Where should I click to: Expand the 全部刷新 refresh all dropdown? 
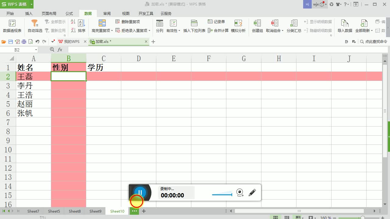point(372,31)
